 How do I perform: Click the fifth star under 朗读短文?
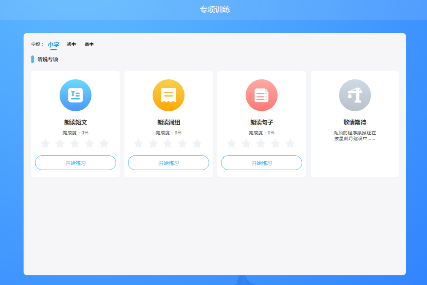[x=104, y=143]
